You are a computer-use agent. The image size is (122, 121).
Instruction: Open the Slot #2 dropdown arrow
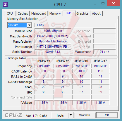coord(29,25)
